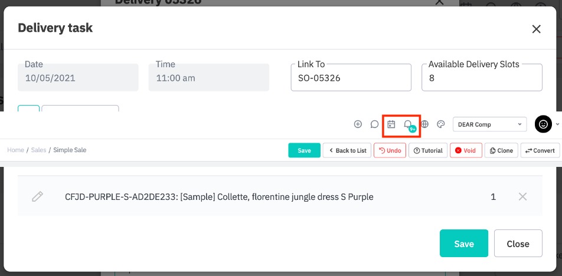
Task: Click the plus (add new) icon
Action: [x=358, y=124]
